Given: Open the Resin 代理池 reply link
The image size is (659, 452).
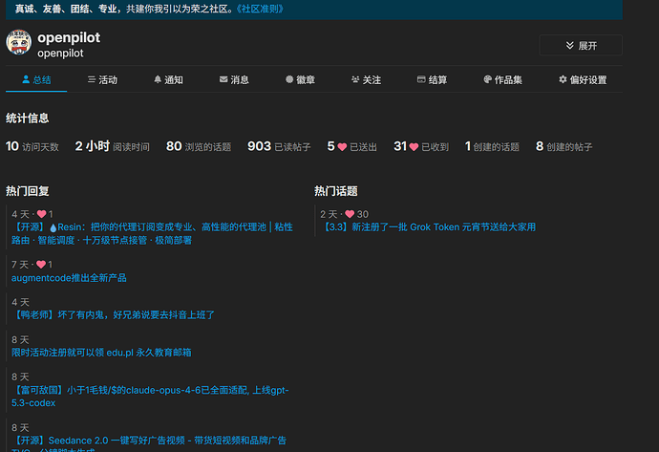Looking at the screenshot, I should click(x=152, y=233).
